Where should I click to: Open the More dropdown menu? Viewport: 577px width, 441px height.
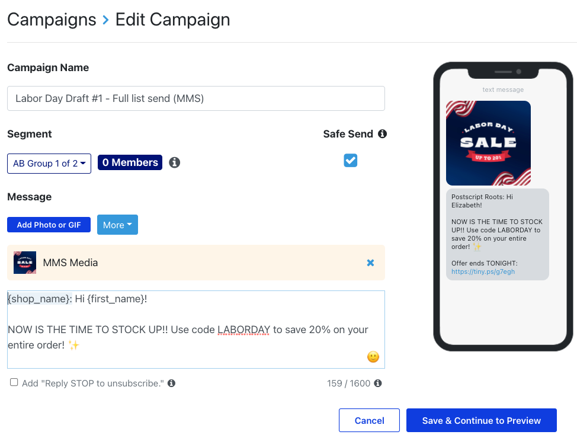pyautogui.click(x=117, y=225)
